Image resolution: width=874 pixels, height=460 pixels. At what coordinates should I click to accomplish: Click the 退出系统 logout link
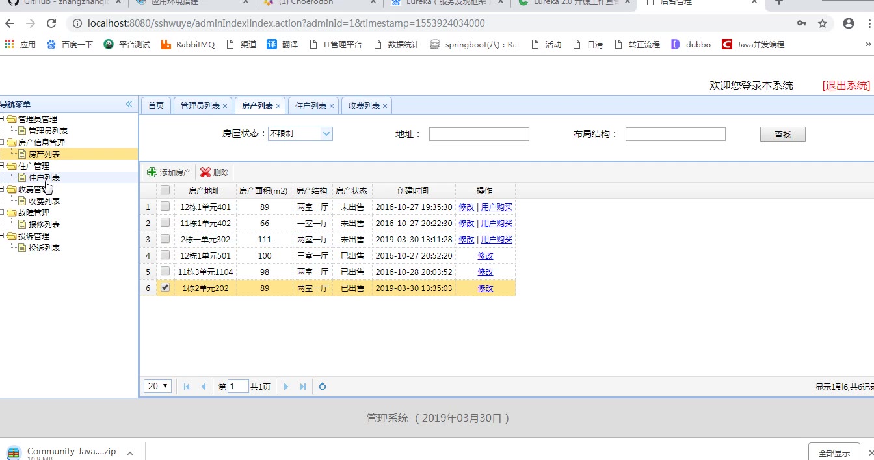(845, 86)
